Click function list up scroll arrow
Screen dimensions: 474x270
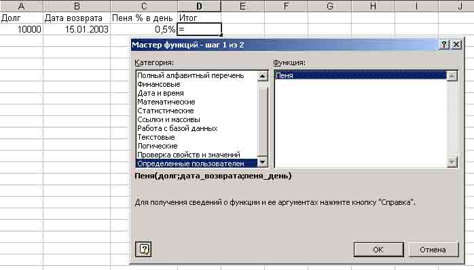point(452,76)
